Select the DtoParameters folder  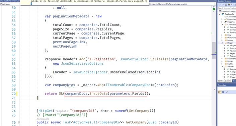(x=232, y=38)
